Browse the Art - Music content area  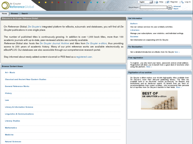click(10, 73)
